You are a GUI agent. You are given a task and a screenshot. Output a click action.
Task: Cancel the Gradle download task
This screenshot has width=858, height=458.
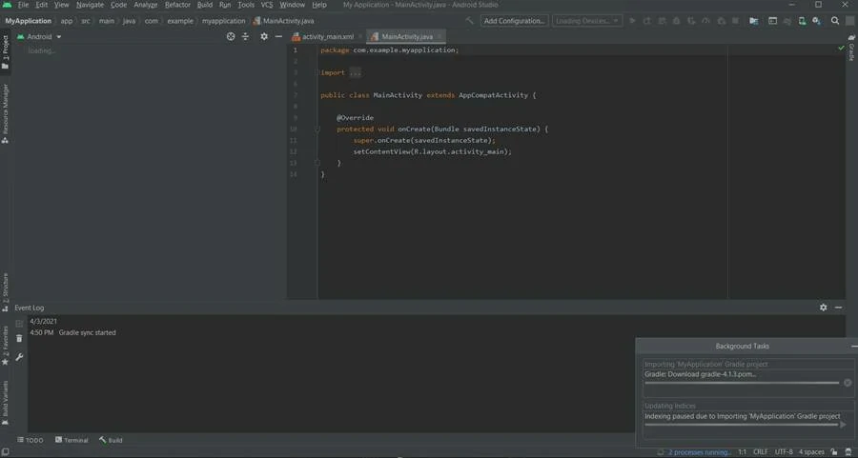[x=848, y=383]
